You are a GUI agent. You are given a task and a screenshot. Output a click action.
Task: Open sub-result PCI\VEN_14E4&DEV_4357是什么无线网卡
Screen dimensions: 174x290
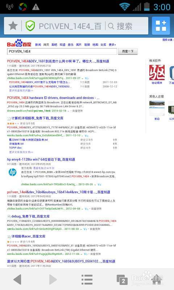point(40,82)
